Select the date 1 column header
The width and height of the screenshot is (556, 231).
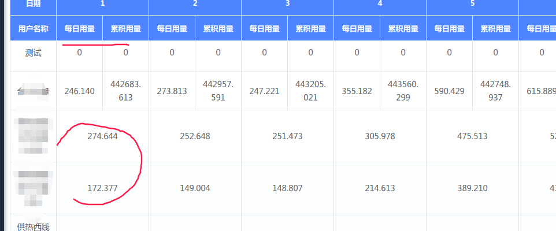[102, 3]
